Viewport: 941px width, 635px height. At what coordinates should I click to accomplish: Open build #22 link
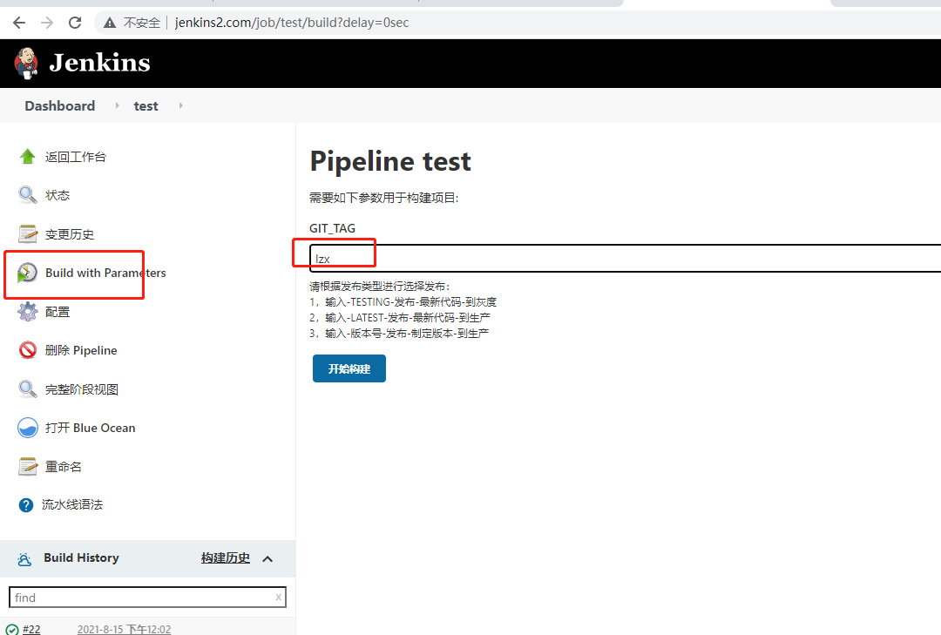31,629
